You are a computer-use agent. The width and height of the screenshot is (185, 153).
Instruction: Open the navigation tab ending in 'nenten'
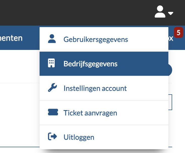11,38
